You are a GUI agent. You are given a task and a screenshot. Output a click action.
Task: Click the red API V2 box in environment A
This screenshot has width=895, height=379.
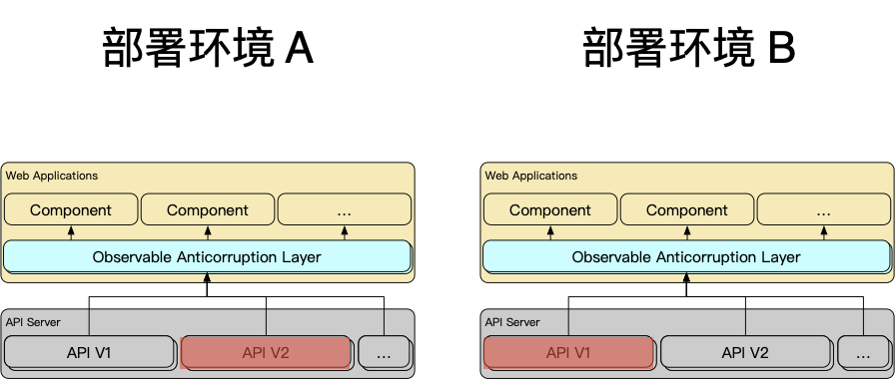click(x=266, y=353)
